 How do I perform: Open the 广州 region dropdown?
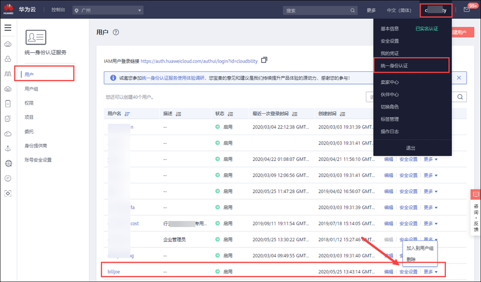tap(108, 10)
